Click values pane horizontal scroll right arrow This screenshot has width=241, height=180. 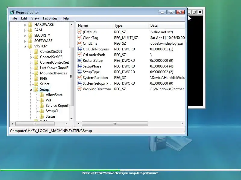182,124
